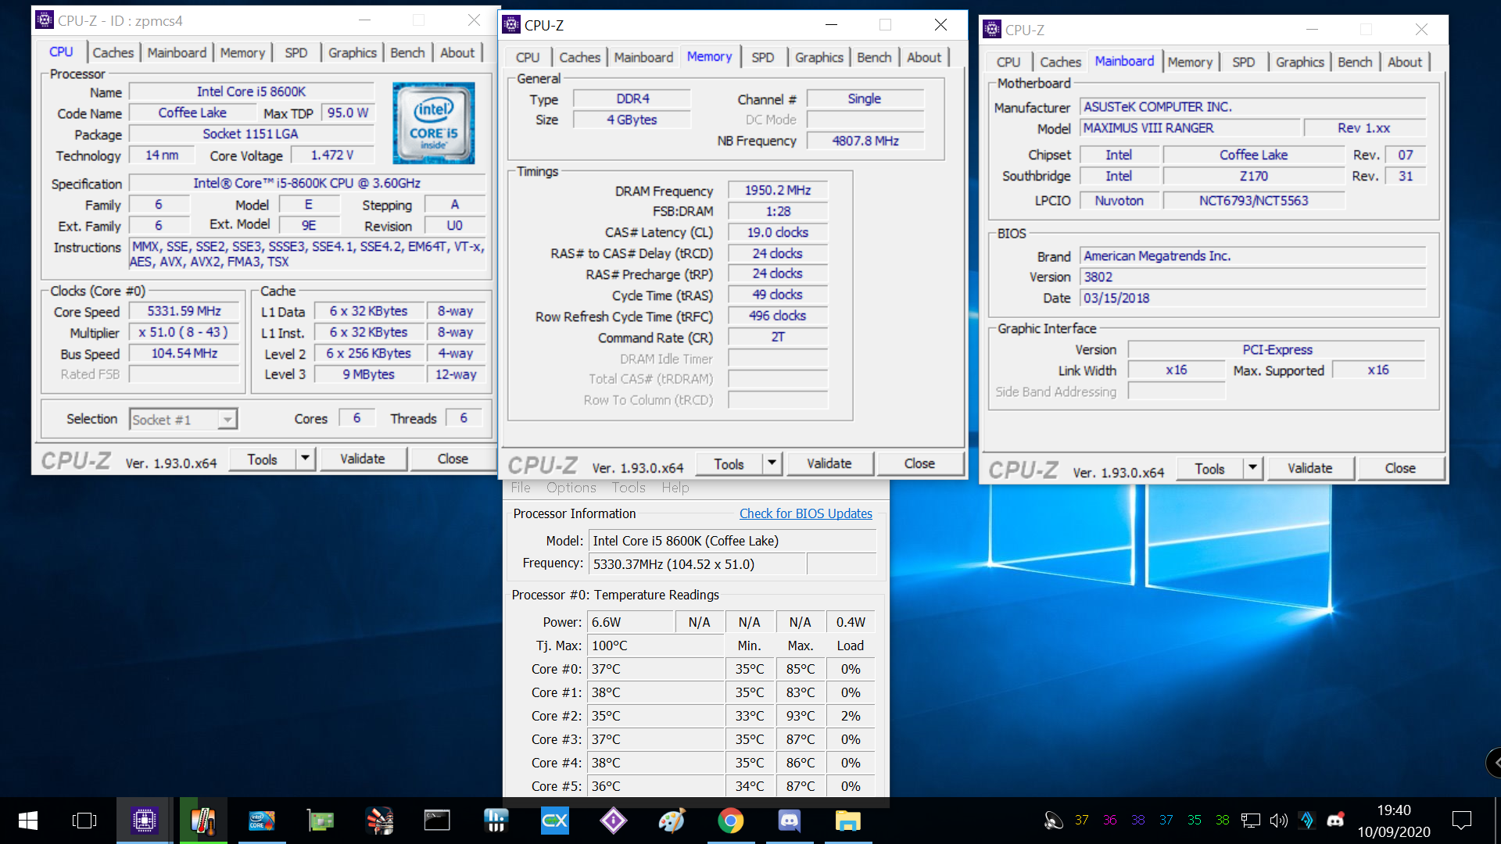
Task: Expand Tools dropdown arrow in CPU tab window
Action: (306, 459)
